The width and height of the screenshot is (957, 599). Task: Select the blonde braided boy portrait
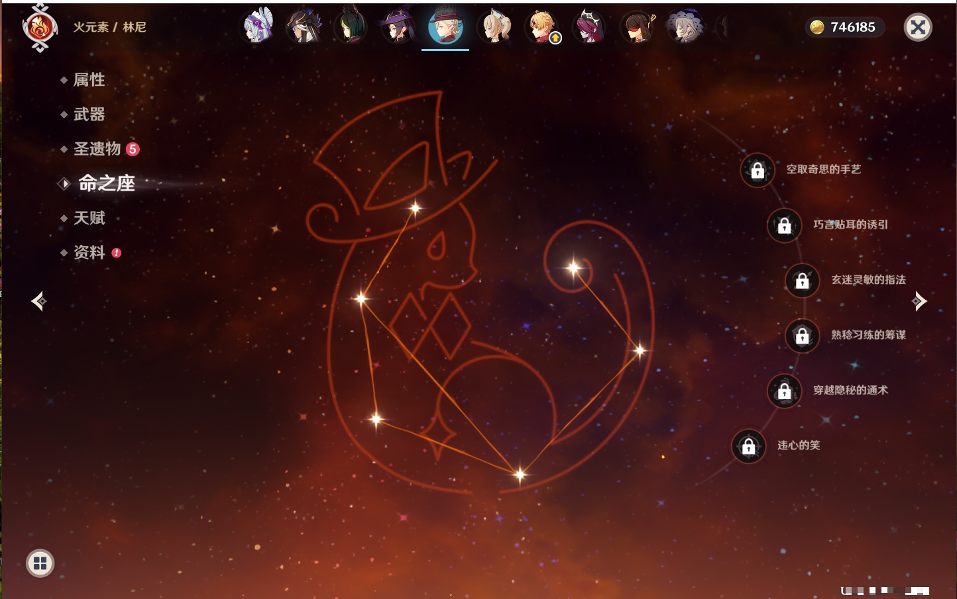click(x=542, y=26)
